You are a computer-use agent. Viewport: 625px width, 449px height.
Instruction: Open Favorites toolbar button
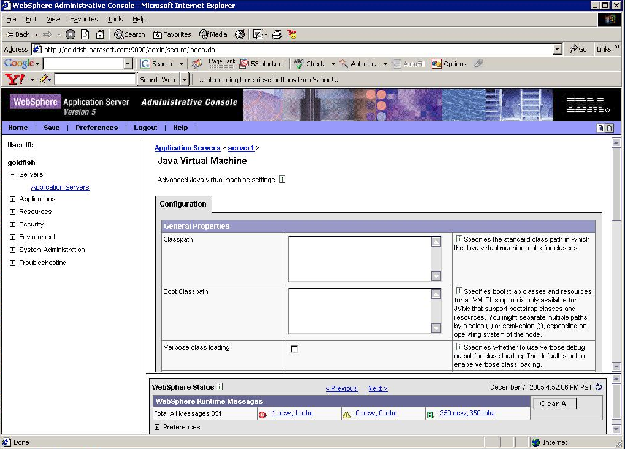click(x=172, y=34)
